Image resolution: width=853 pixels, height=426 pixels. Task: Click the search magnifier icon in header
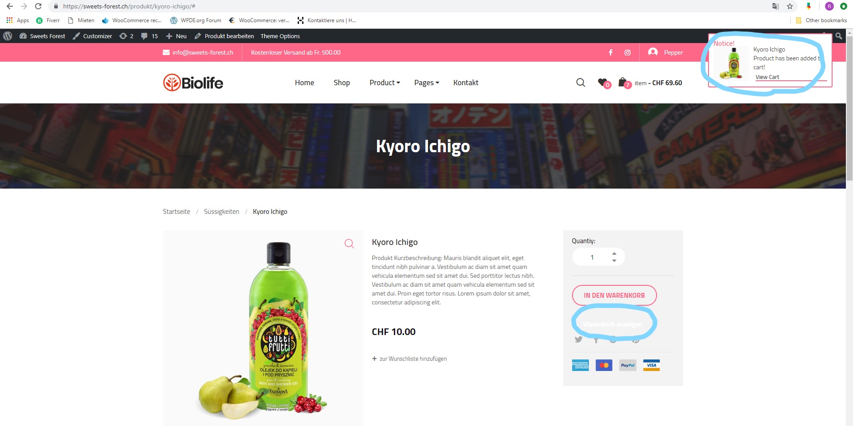(x=581, y=83)
